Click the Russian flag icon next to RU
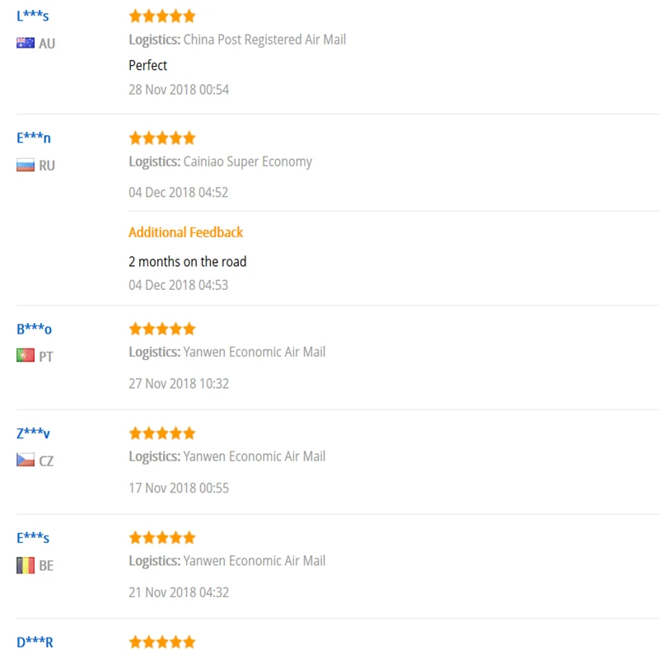This screenshot has height=659, width=659. [26, 166]
